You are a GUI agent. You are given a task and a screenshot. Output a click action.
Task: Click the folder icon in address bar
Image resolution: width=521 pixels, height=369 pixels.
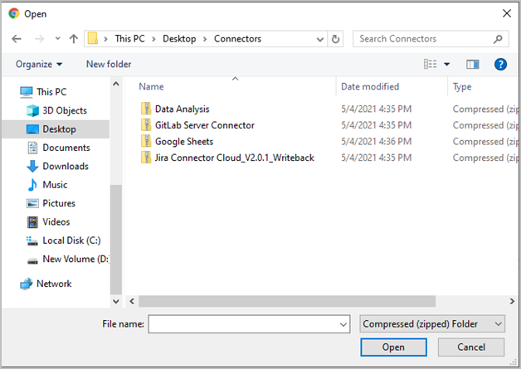93,38
